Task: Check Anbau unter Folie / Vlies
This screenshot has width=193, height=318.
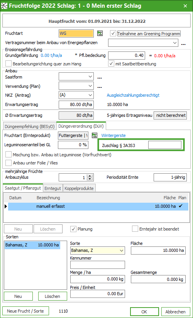Action: tap(8, 162)
